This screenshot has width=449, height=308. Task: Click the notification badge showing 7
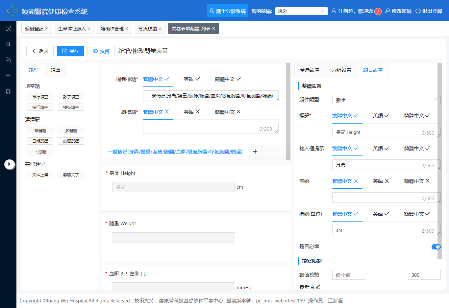[378, 12]
